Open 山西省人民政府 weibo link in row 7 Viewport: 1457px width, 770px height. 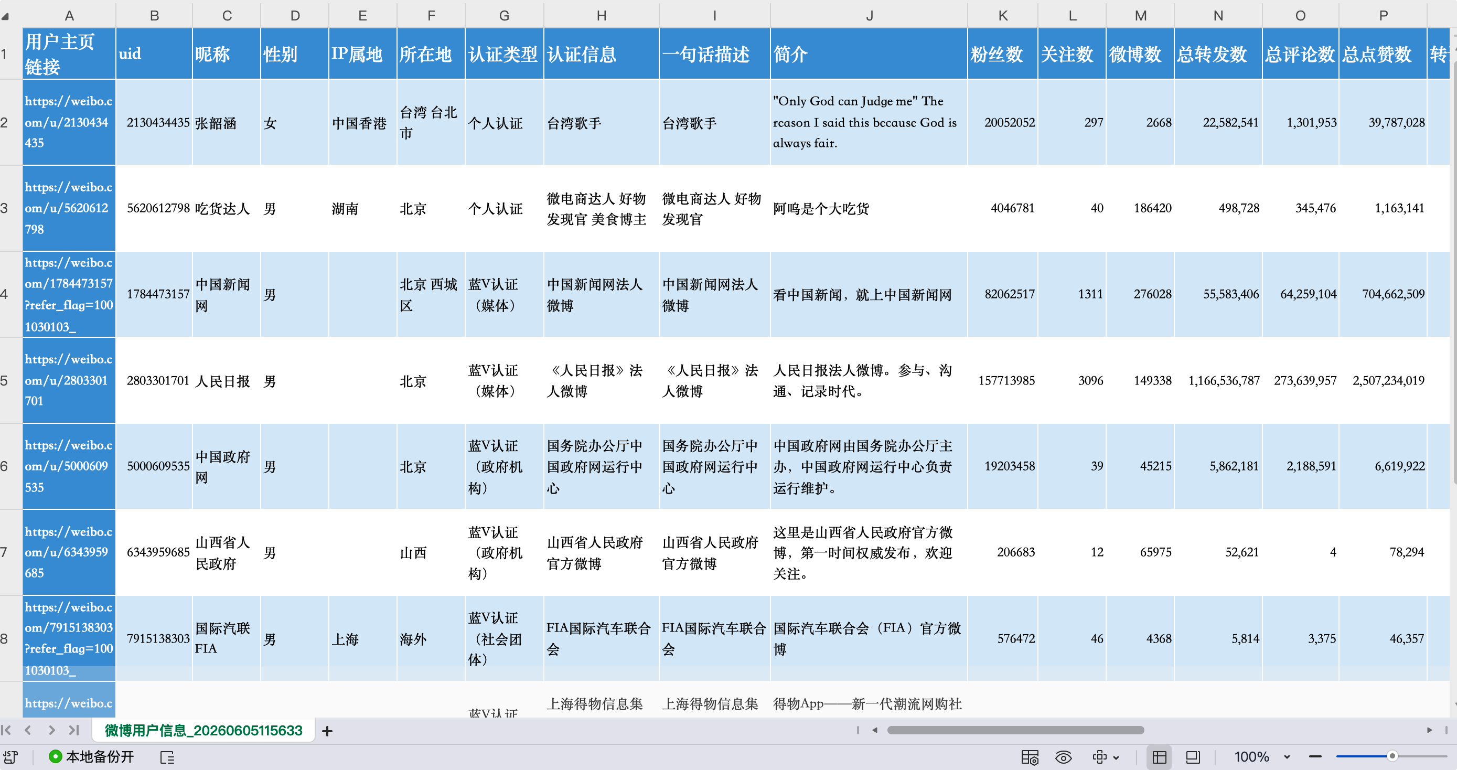point(69,552)
